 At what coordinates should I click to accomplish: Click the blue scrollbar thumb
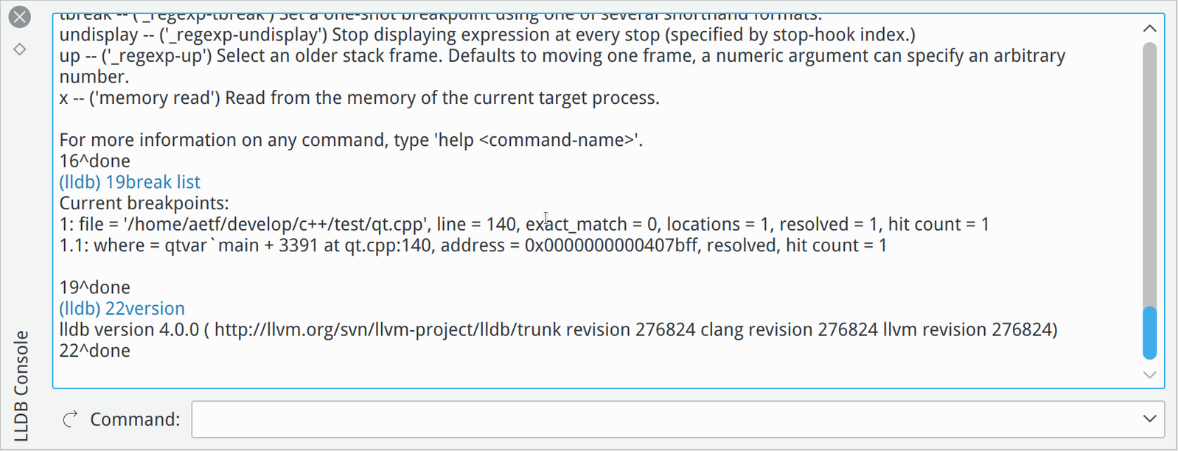pos(1149,332)
